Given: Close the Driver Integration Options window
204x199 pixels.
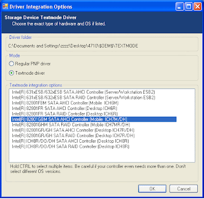Looking at the screenshot, I should click(x=198, y=7).
